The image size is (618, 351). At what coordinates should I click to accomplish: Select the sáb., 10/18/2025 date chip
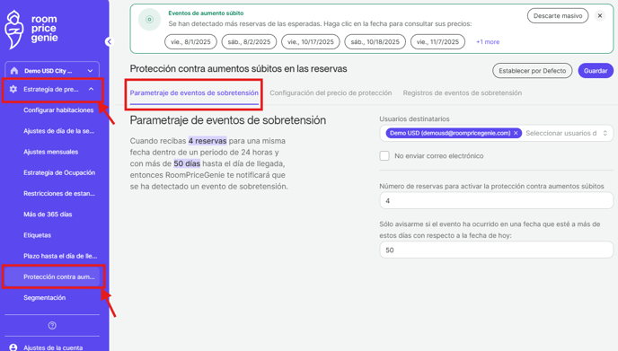[x=375, y=42]
